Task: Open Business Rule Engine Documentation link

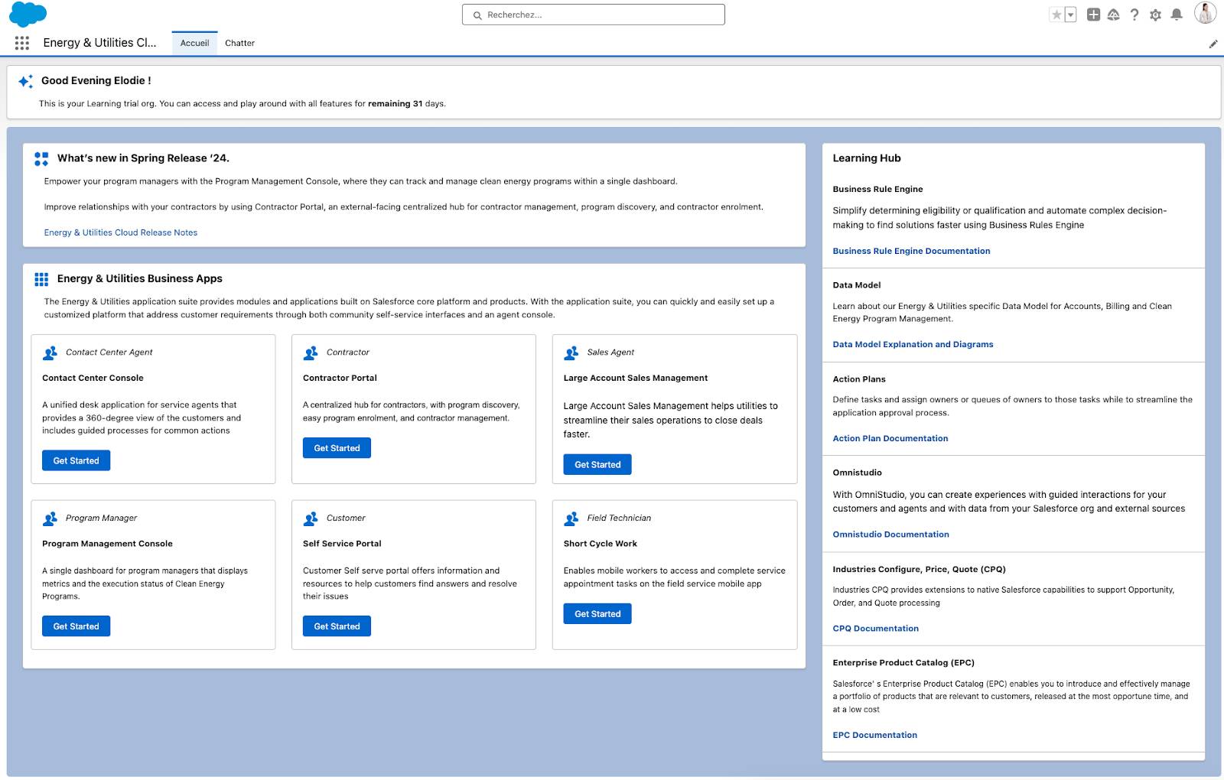Action: (911, 251)
